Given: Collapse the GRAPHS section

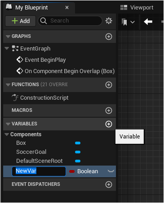Looking at the screenshot, I should point(8,37).
